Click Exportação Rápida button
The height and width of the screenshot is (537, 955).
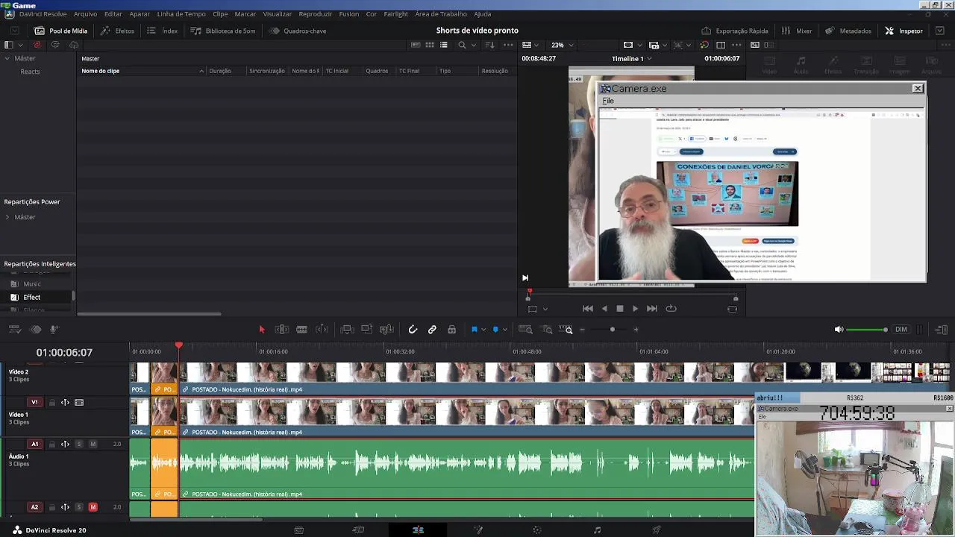point(735,31)
